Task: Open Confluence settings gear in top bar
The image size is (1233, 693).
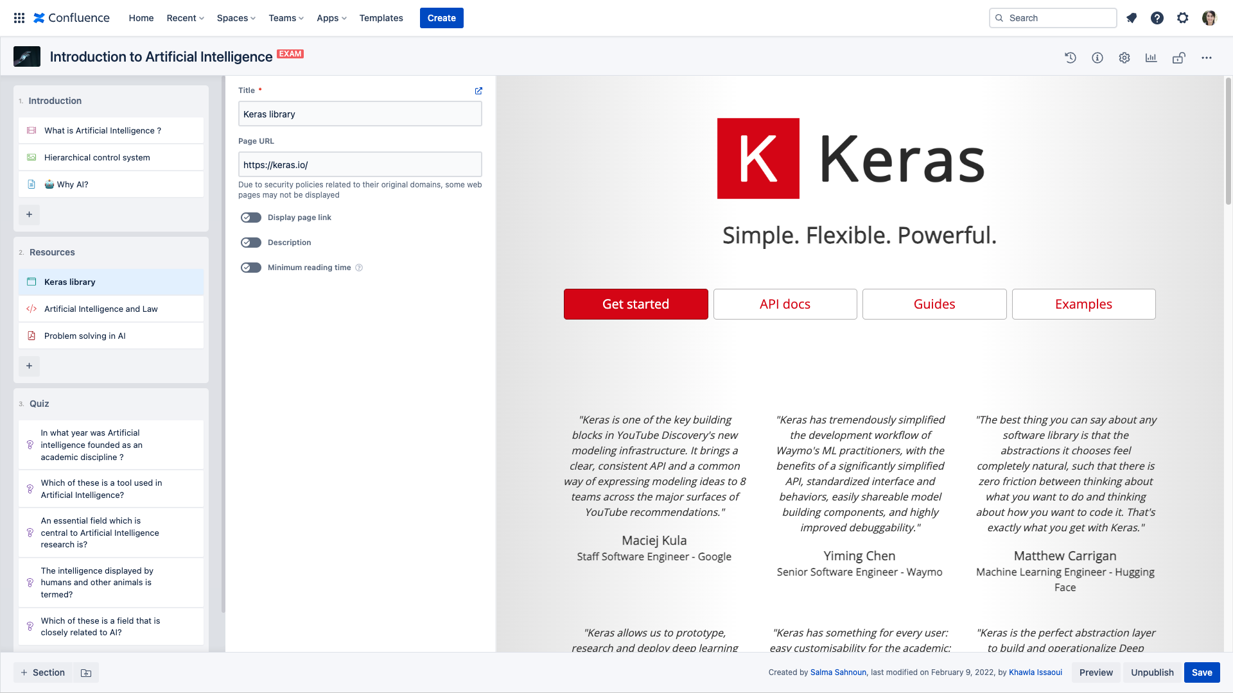Action: click(1183, 18)
